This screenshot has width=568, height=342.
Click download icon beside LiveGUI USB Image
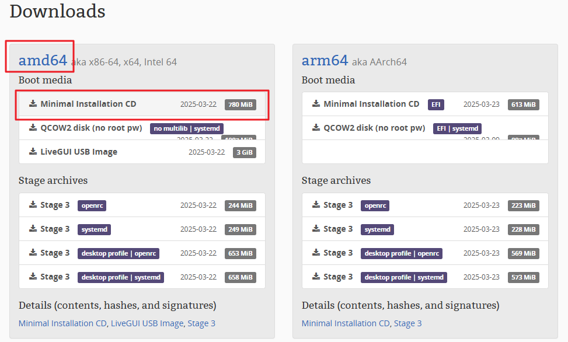coord(33,151)
